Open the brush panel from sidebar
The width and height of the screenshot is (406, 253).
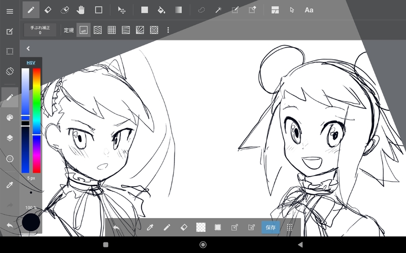point(10,97)
